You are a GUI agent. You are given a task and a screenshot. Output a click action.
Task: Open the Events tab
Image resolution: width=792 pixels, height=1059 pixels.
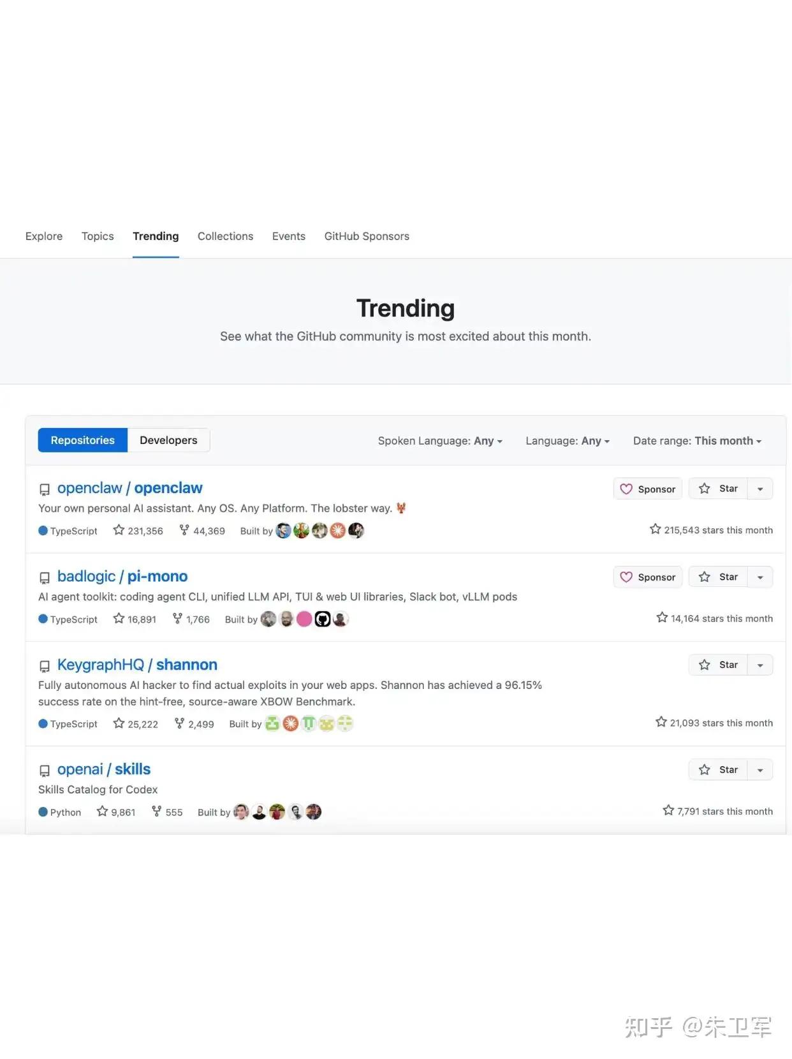click(289, 236)
